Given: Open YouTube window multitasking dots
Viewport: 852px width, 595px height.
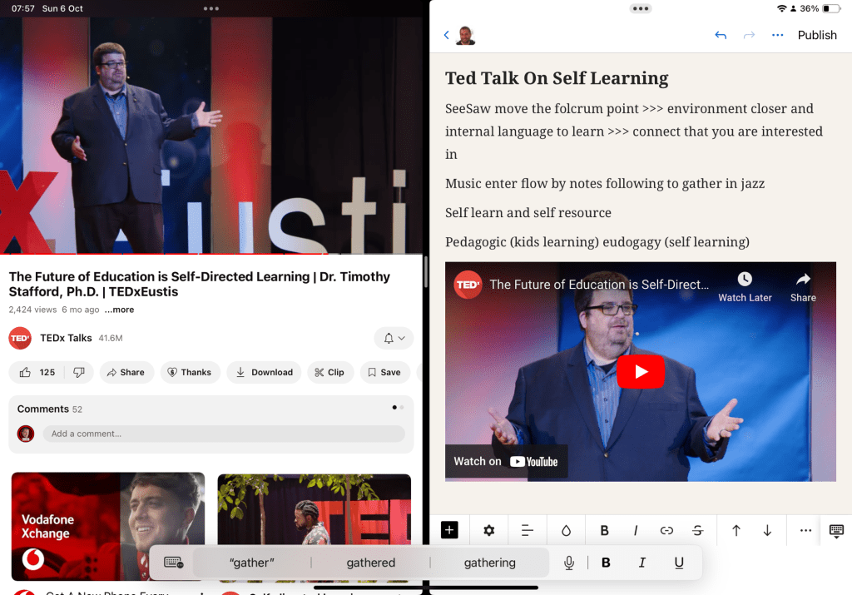Looking at the screenshot, I should click(211, 8).
